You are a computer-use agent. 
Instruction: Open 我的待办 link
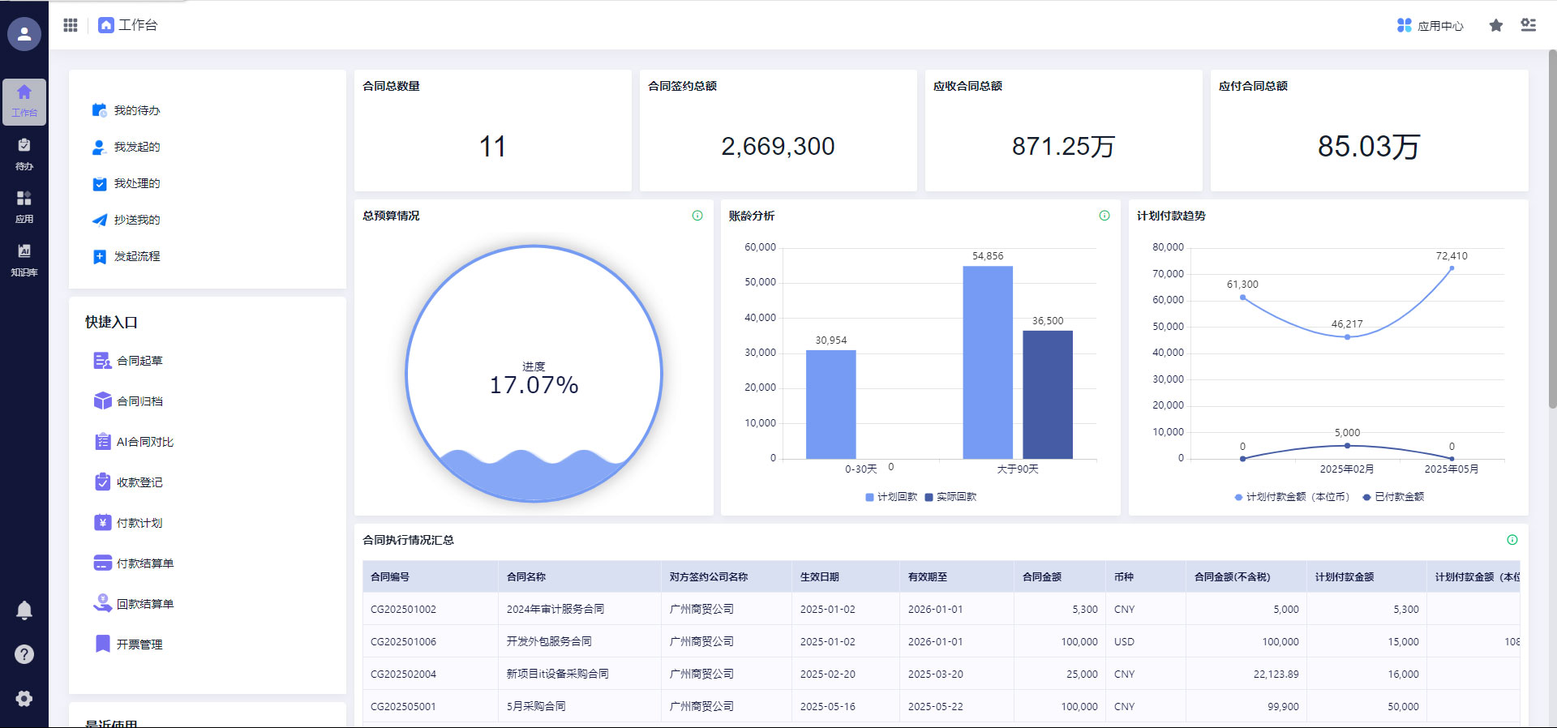tap(136, 110)
